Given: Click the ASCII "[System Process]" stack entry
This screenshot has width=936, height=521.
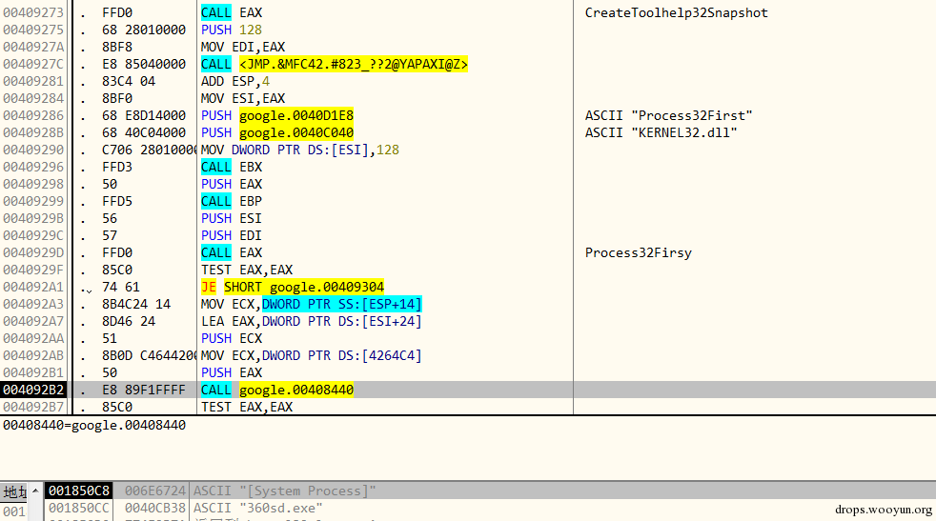Looking at the screenshot, I should 284,491.
